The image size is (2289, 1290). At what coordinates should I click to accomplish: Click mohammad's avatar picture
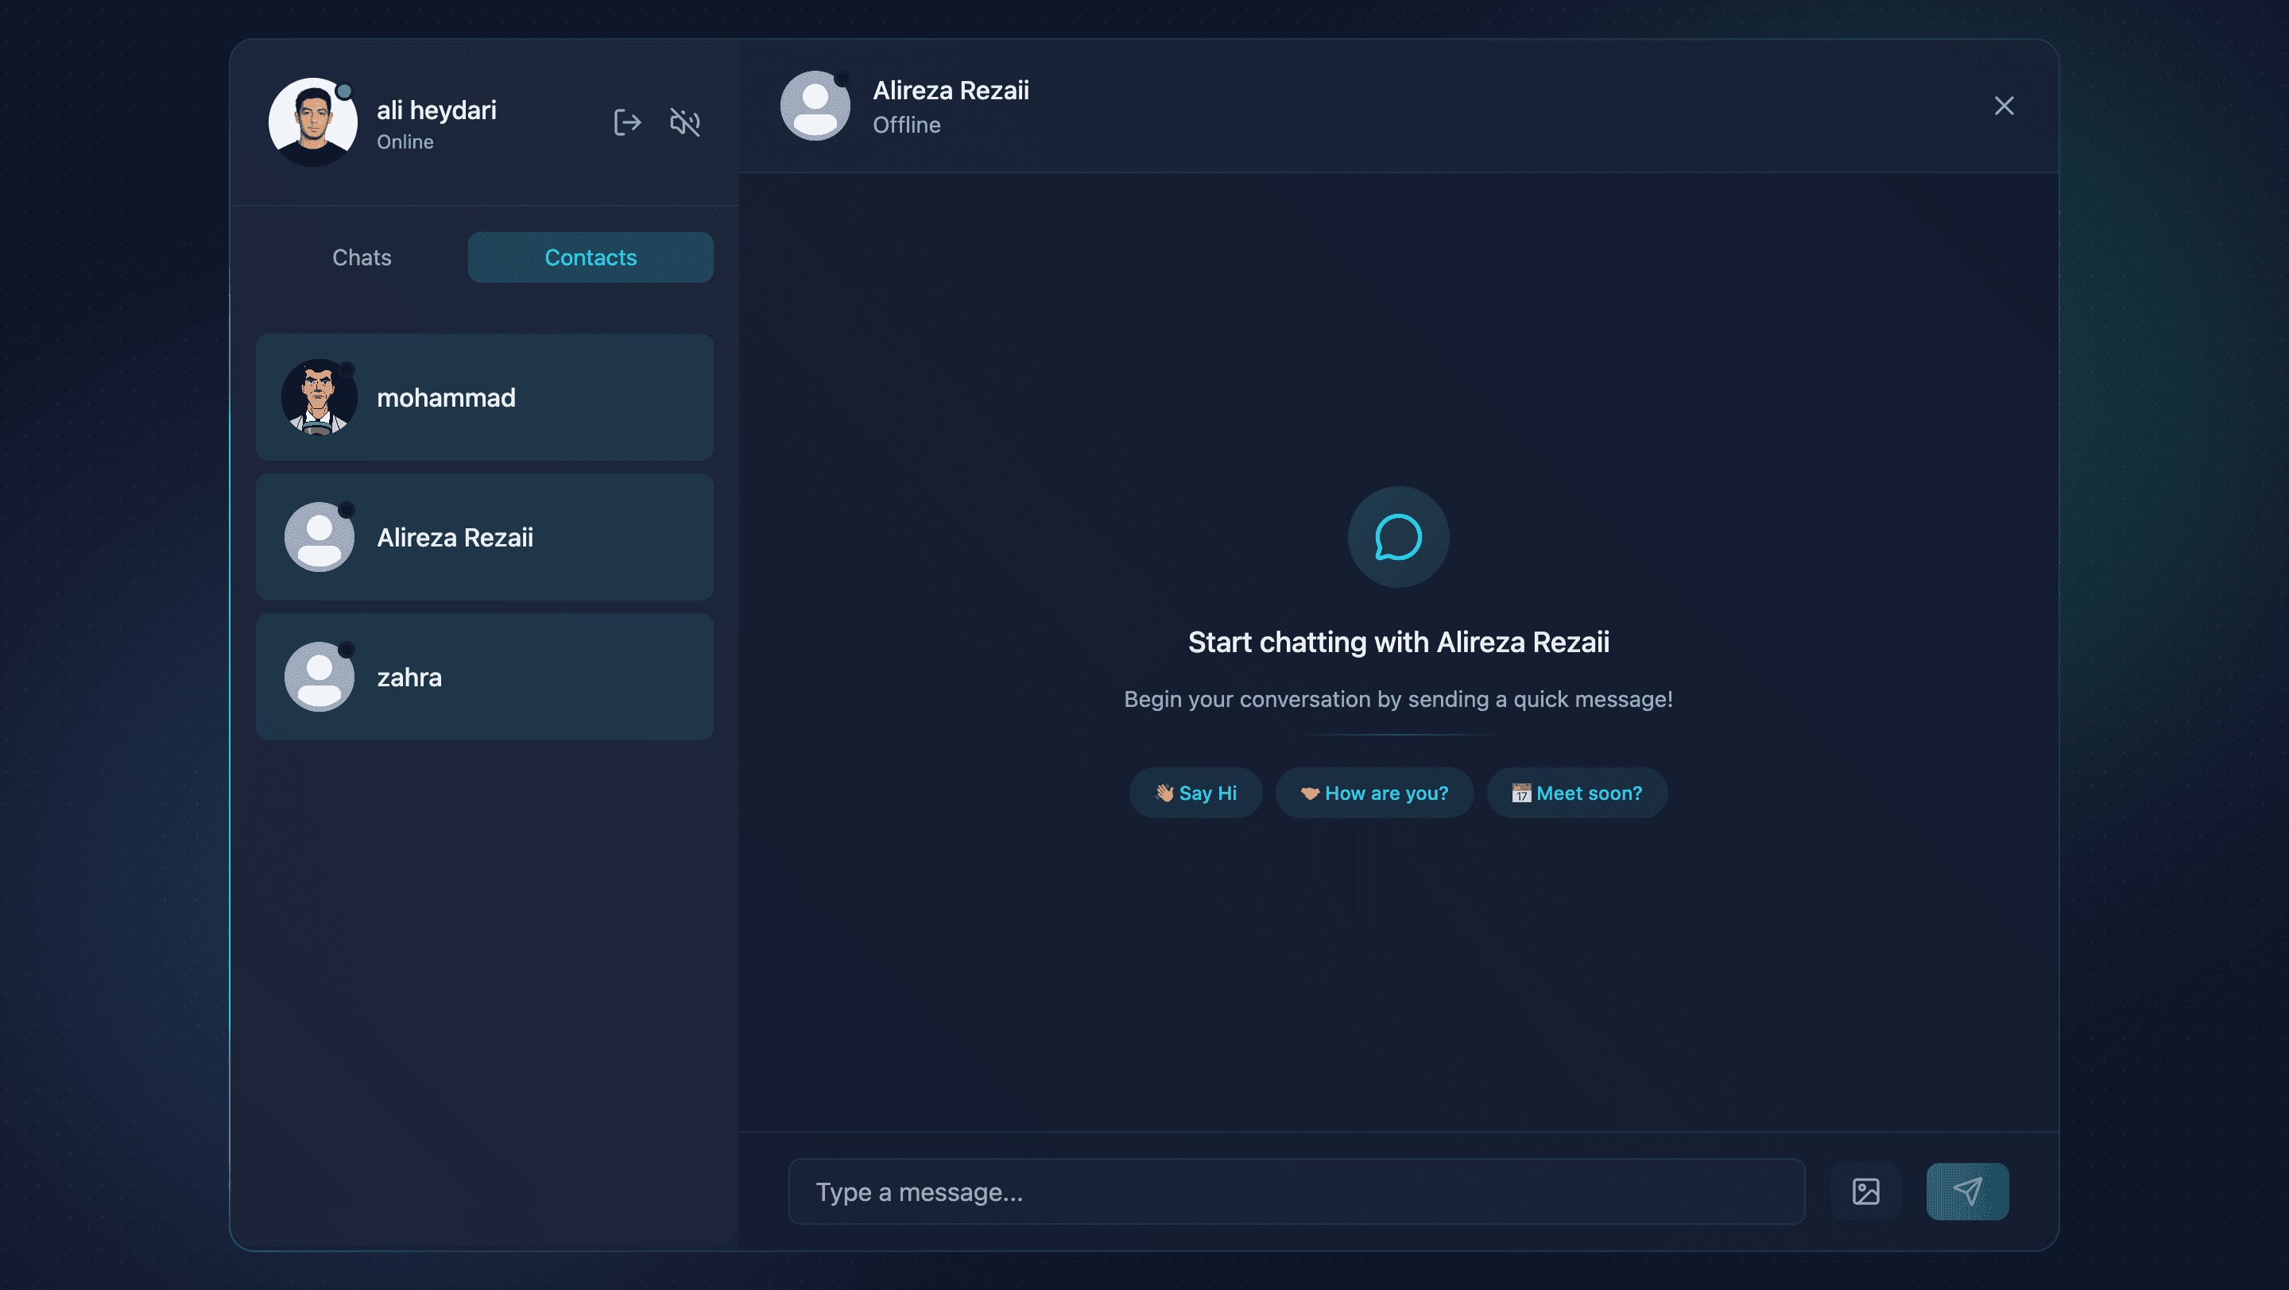pos(319,397)
